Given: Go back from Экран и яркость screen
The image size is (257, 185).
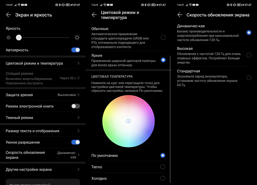Looking at the screenshot, I should click(9, 15).
